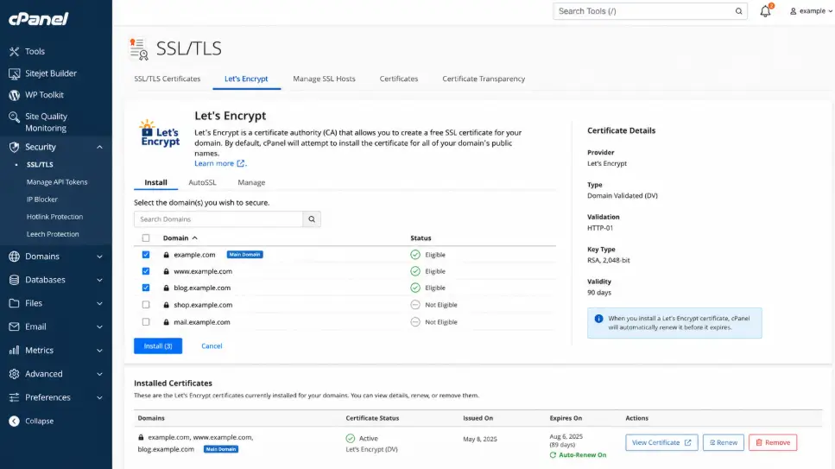
Task: Collapse the Security section chevron
Action: (x=99, y=147)
